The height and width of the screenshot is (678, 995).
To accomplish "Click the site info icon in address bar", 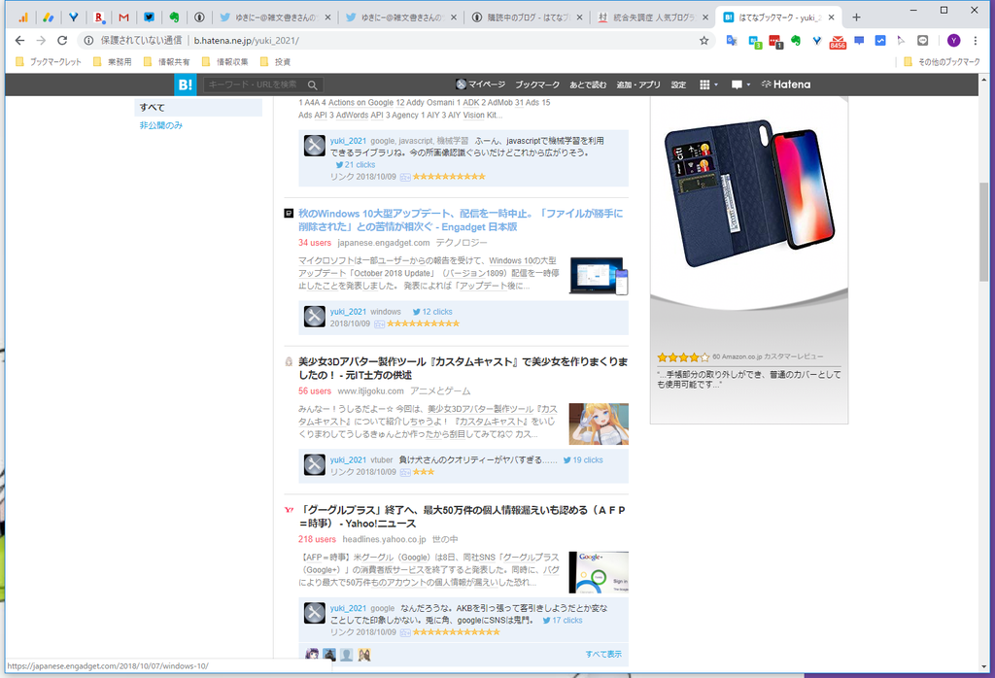I will point(88,41).
